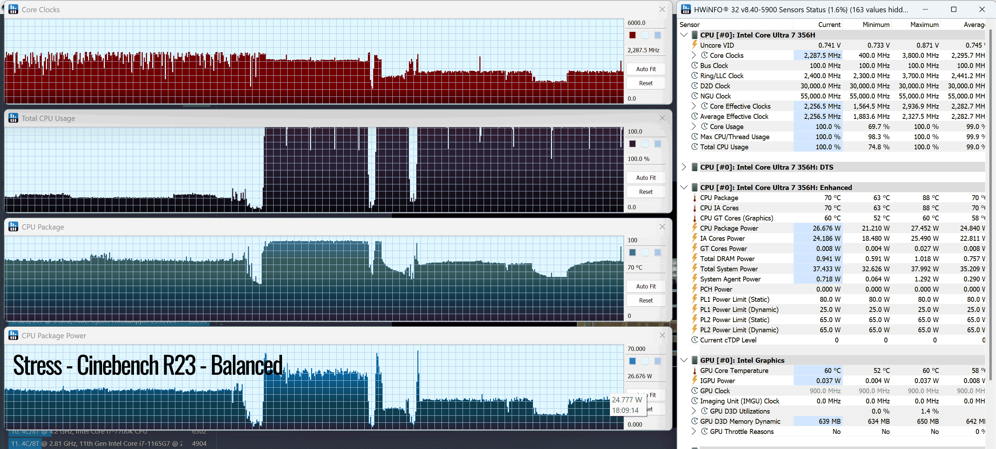Click the white background swatch in Core Clocks
This screenshot has width=996, height=449.
[645, 35]
